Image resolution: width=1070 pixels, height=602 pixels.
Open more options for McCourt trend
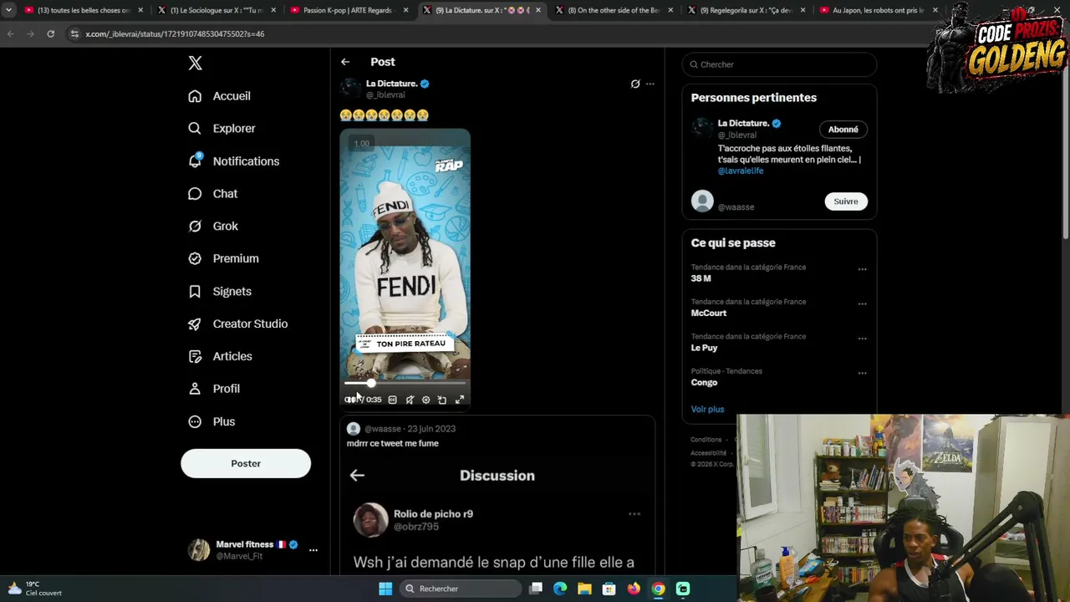click(x=862, y=304)
